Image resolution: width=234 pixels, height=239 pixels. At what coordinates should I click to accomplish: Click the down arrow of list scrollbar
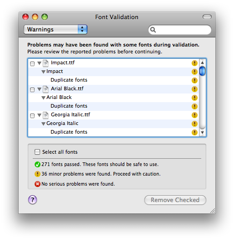tap(202, 132)
